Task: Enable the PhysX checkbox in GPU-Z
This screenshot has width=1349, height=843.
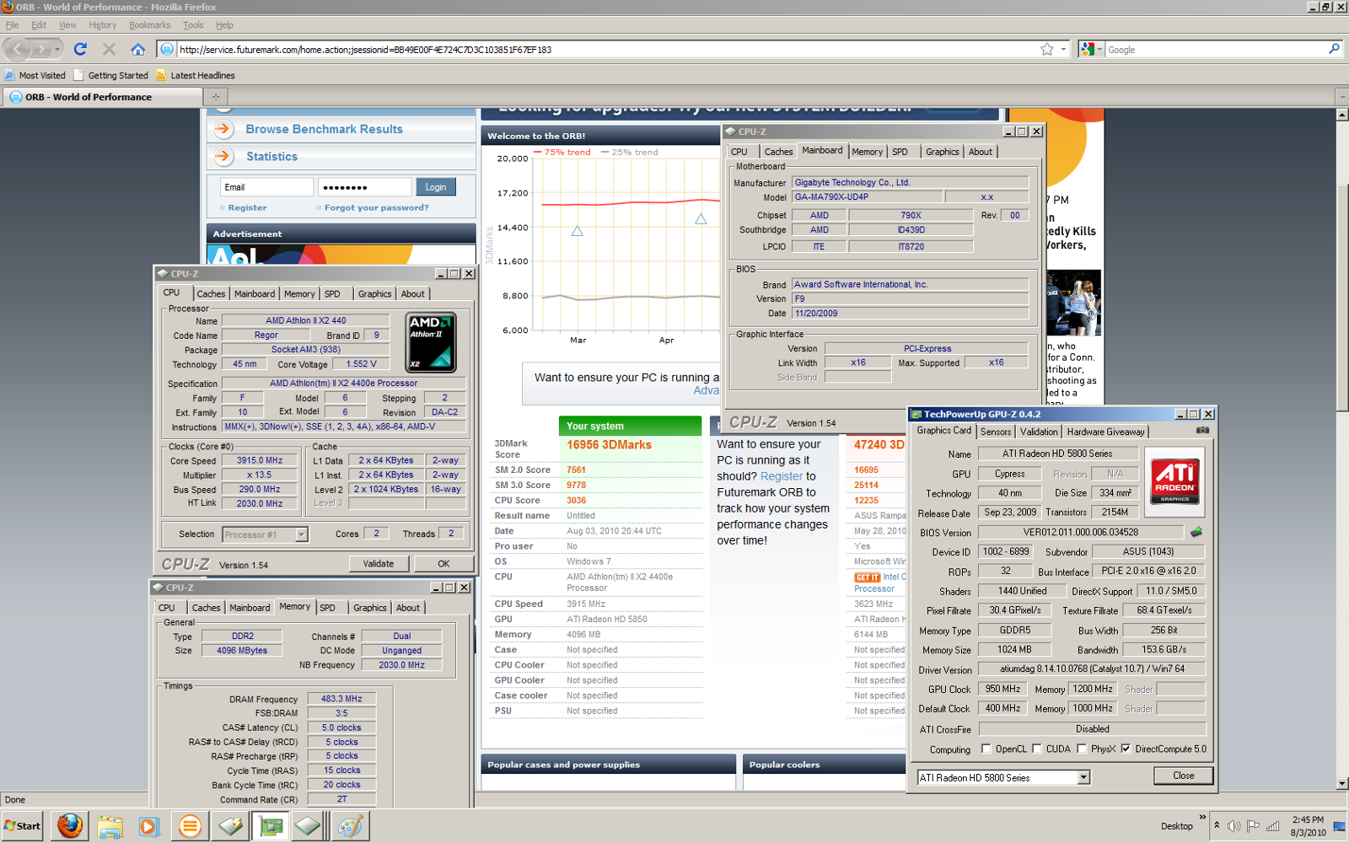Action: [1081, 749]
